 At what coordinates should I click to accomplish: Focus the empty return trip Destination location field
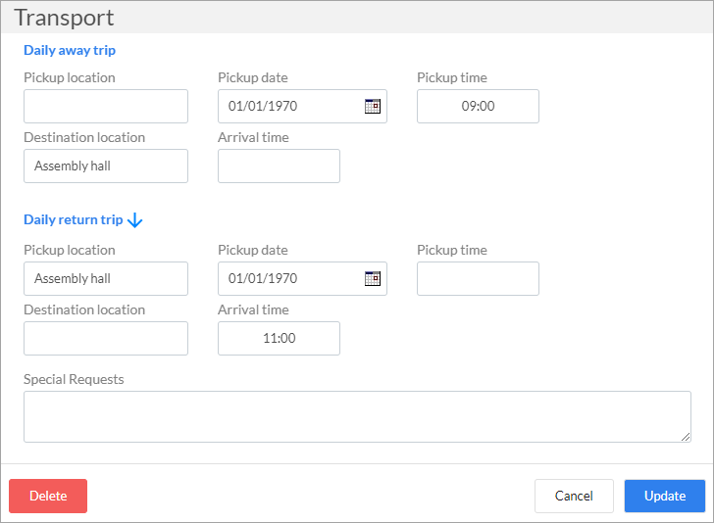(x=106, y=338)
